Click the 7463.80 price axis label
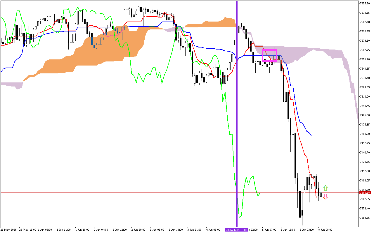 pos(365,134)
